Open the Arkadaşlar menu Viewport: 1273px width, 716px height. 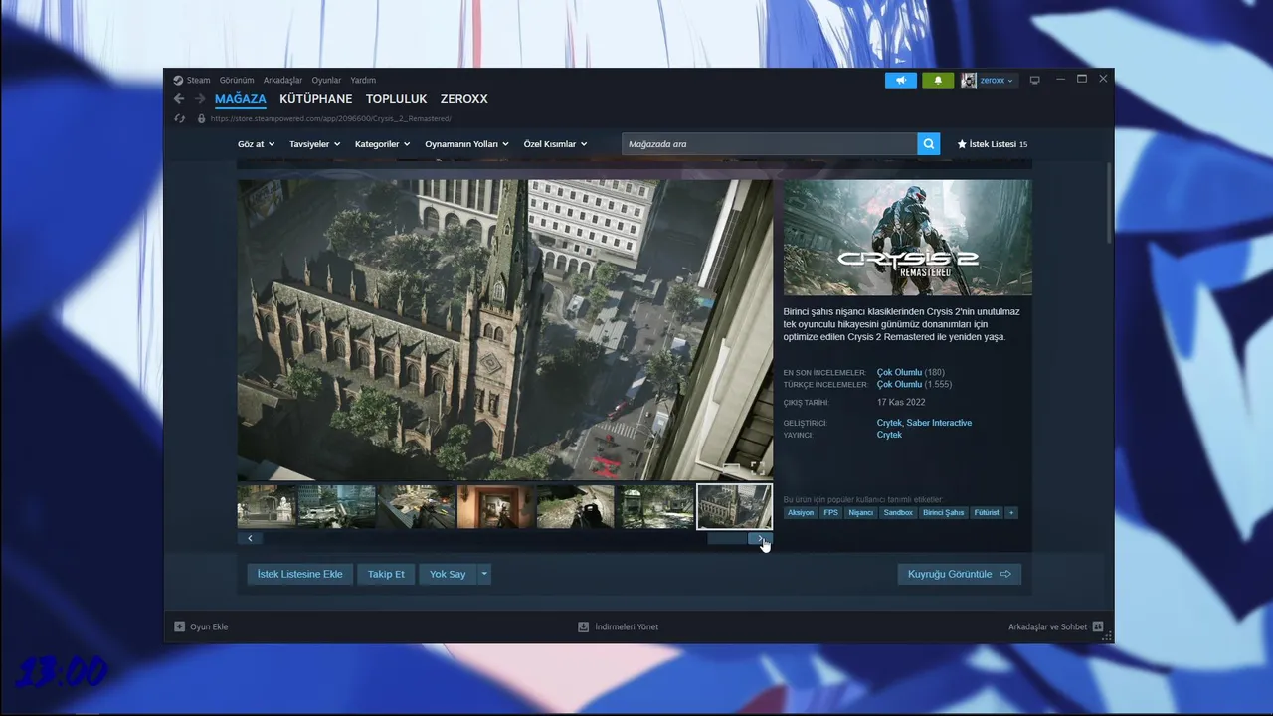click(x=282, y=81)
